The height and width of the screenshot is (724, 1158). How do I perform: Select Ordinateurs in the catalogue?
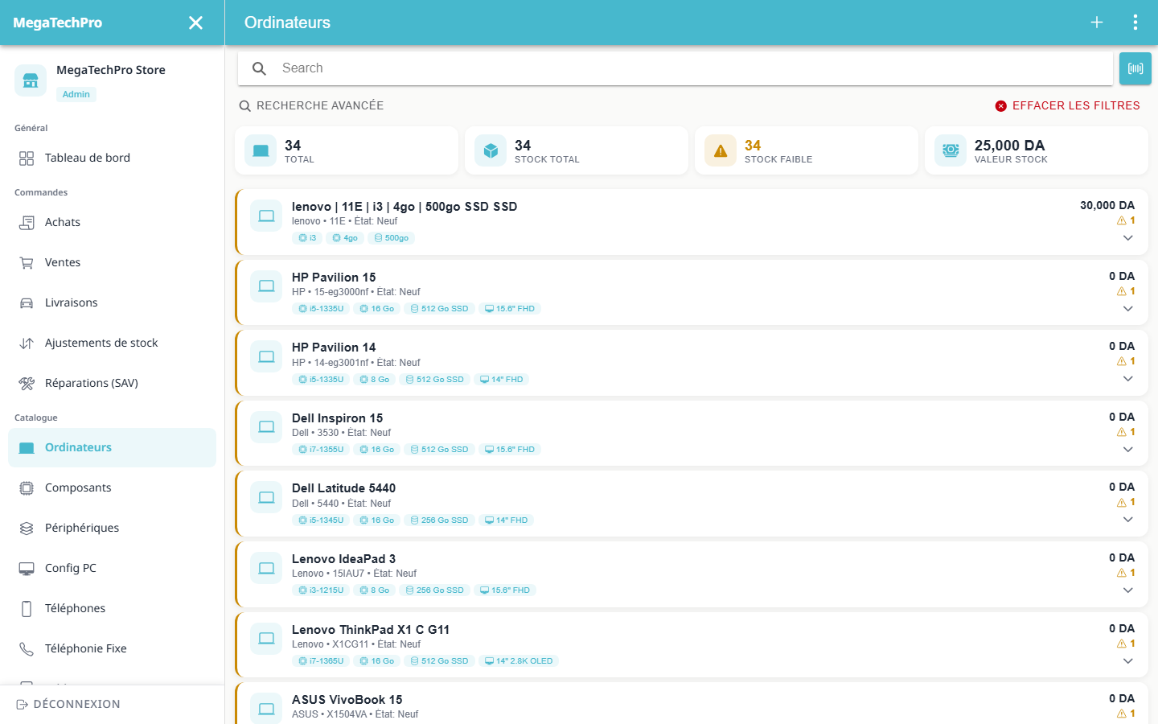coord(112,448)
